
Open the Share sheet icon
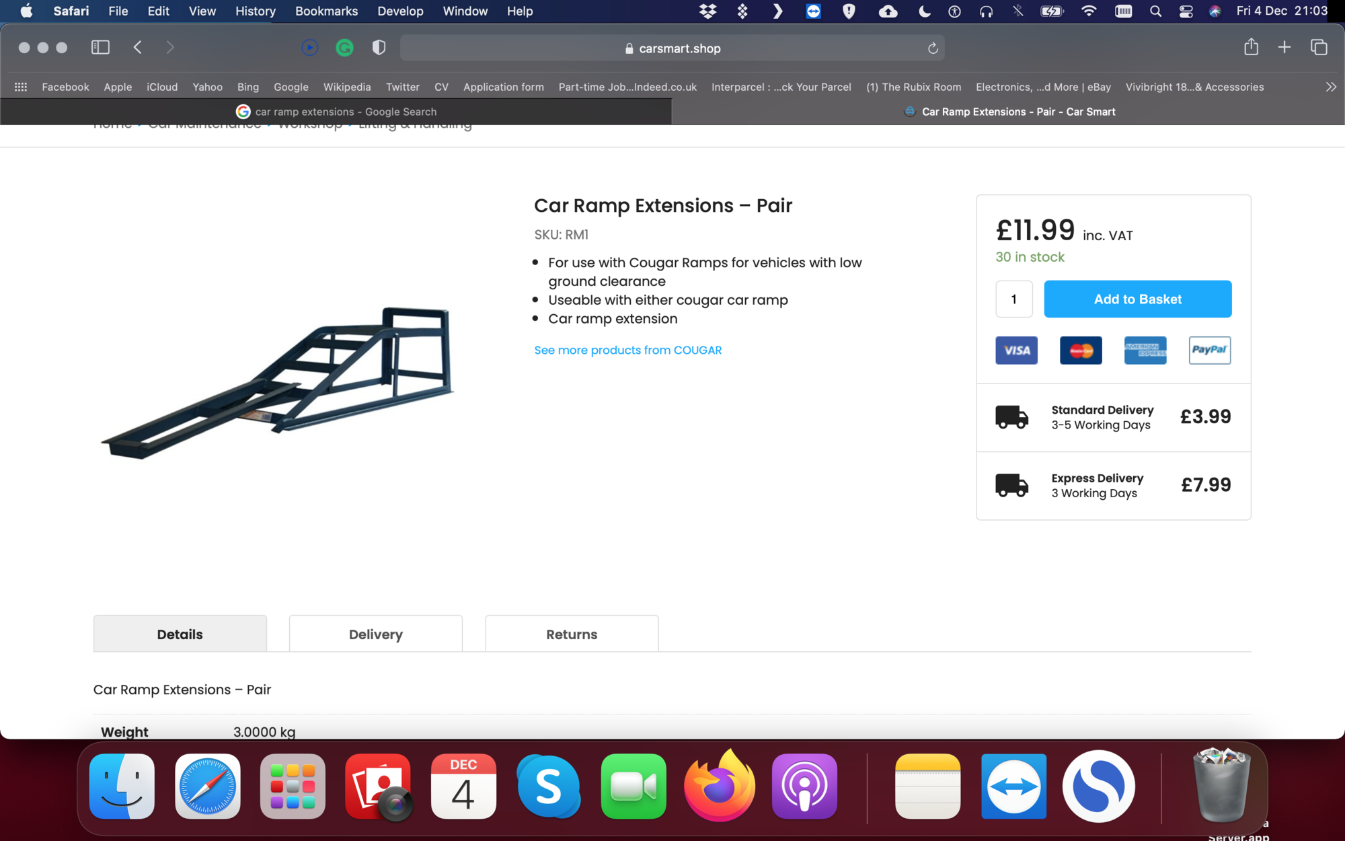(x=1251, y=47)
